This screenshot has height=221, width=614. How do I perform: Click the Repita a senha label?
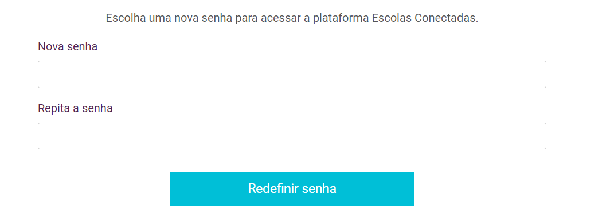click(x=75, y=108)
